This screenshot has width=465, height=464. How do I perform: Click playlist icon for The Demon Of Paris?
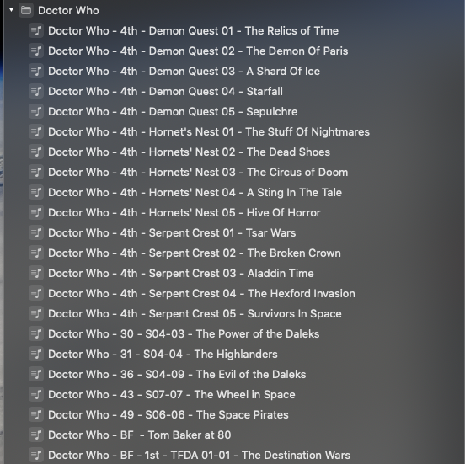(x=36, y=51)
